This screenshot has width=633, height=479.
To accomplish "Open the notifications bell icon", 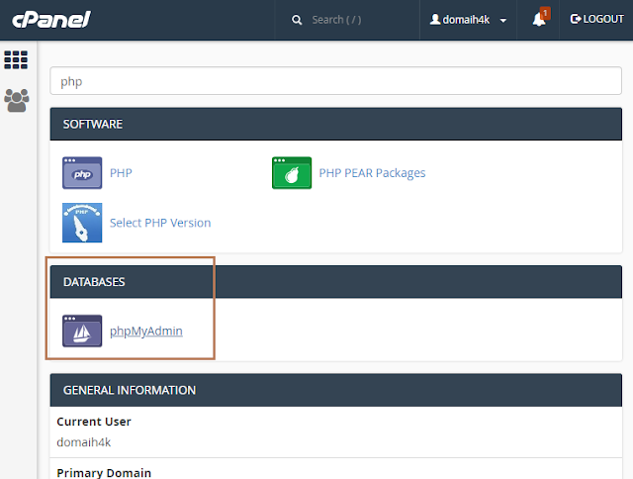I will coord(540,19).
